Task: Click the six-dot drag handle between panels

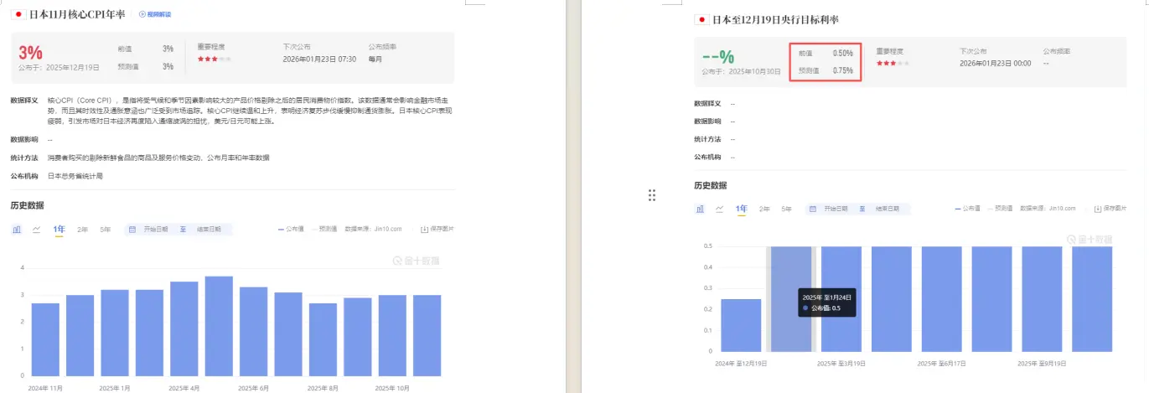Action: pos(651,195)
